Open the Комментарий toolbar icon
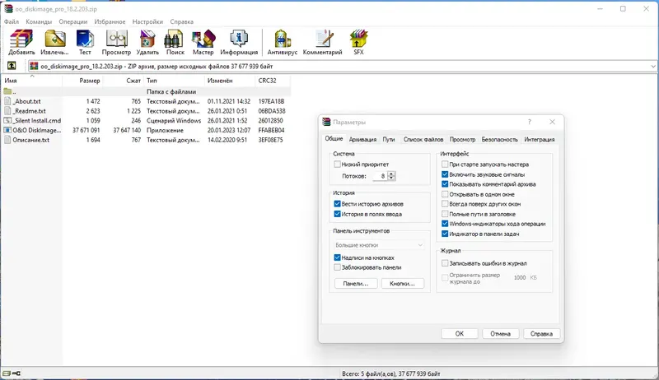Image resolution: width=659 pixels, height=380 pixels. point(323,39)
